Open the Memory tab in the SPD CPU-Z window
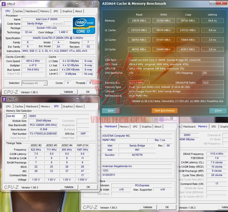This screenshot has height=212, width=228. (45, 106)
